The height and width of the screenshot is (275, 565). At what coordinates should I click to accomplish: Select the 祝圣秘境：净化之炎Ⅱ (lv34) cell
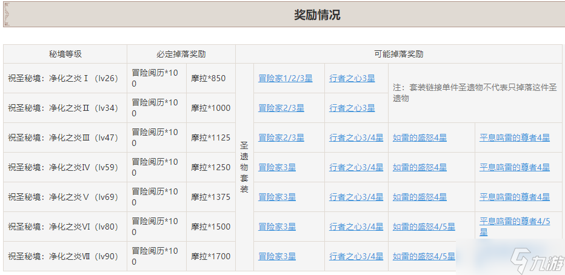tap(65, 108)
